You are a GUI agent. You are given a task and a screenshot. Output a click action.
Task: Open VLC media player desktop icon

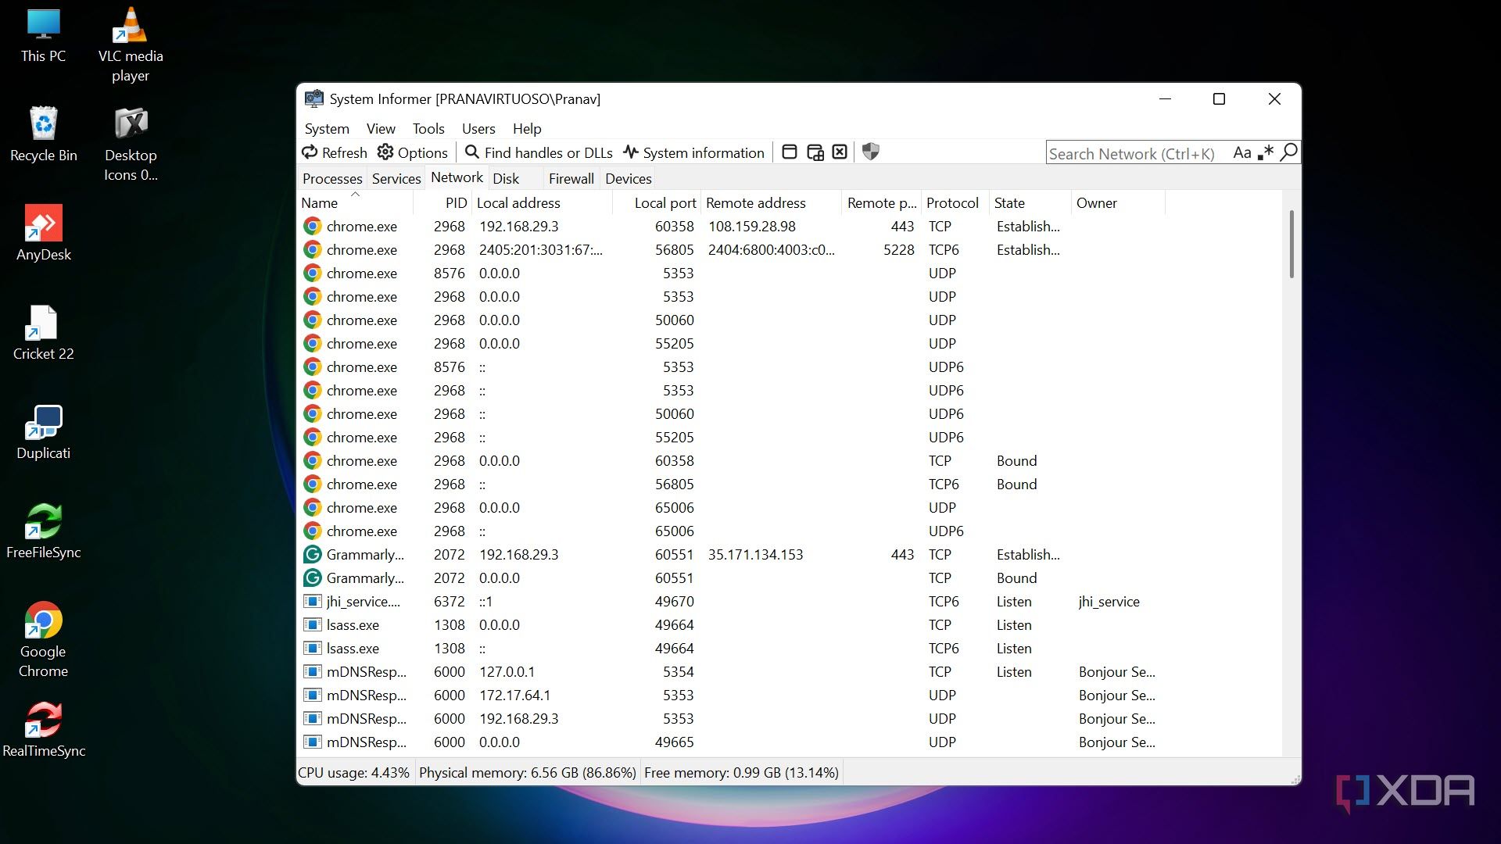point(131,45)
